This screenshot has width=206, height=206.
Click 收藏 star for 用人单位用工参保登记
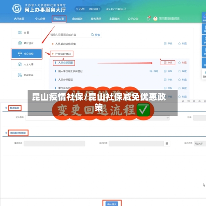(x=183, y=71)
